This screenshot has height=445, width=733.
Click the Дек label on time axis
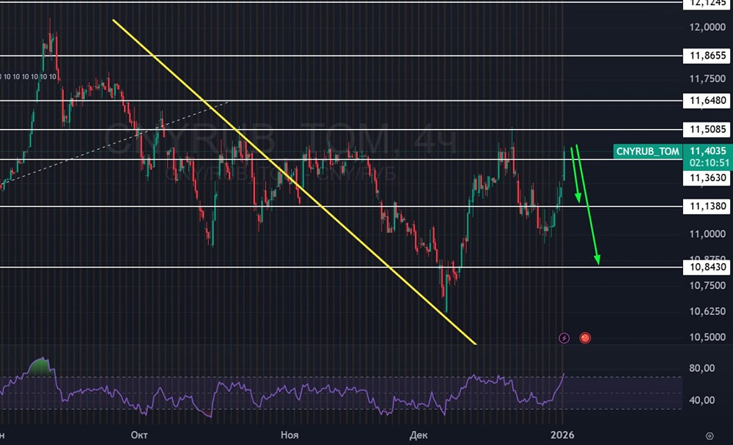(418, 435)
